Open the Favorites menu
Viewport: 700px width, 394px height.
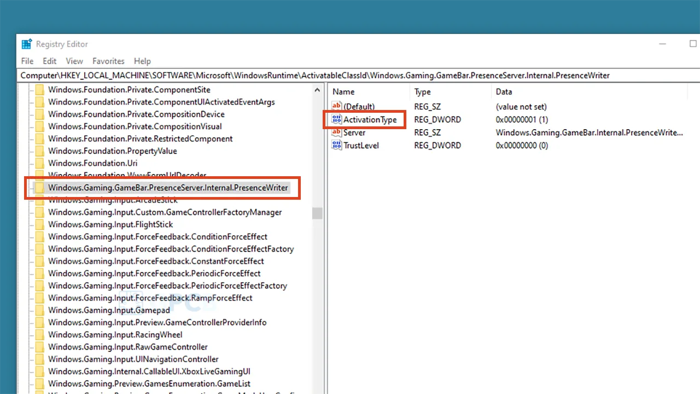pos(108,61)
